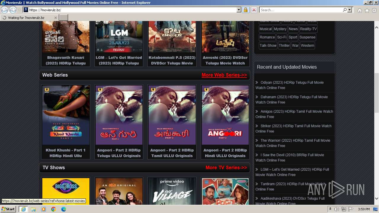Select the War genre tag
The image size is (379, 213).
(295, 46)
